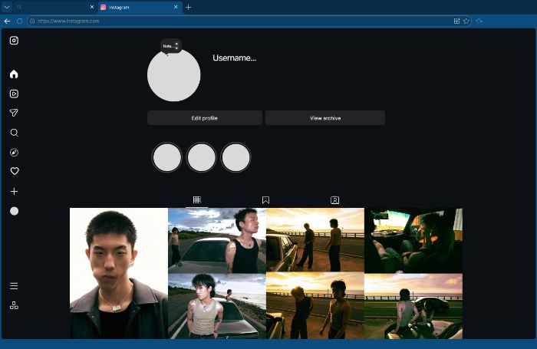Open the More hamburger menu

pos(14,285)
